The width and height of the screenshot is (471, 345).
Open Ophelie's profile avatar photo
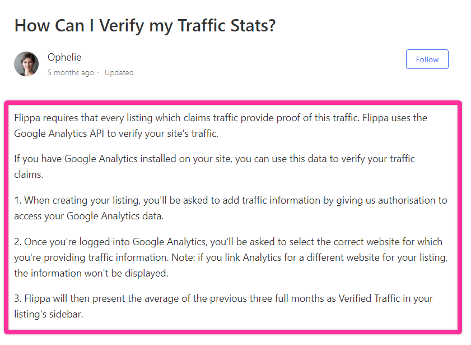pyautogui.click(x=26, y=64)
